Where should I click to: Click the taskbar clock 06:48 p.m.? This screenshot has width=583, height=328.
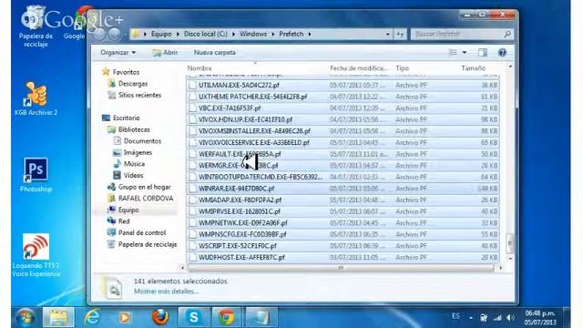pyautogui.click(x=540, y=313)
